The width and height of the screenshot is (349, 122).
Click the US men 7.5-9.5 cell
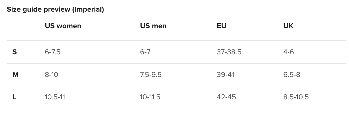click(151, 75)
